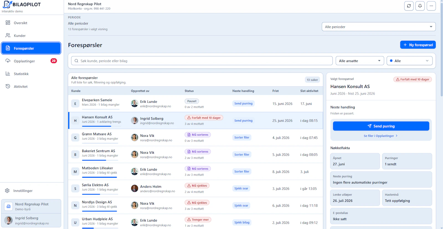443x229 pixels.
Task: Click the Oversikt grid icon
Action: (x=8, y=23)
